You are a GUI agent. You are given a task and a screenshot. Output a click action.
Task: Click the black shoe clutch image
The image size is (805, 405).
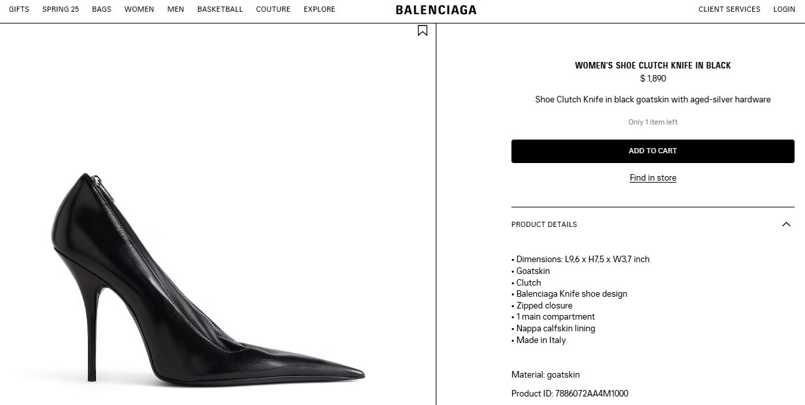[x=207, y=278]
